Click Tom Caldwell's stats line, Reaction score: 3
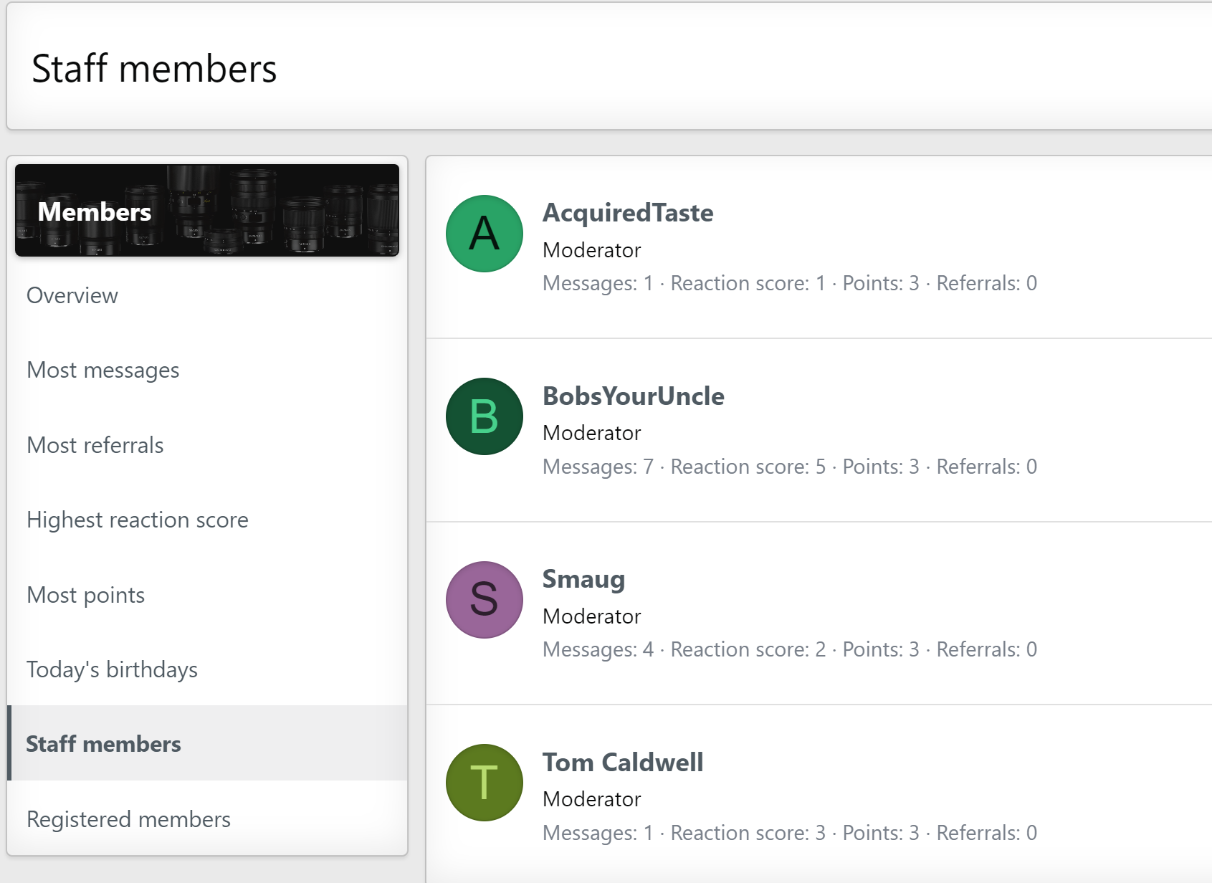 pyautogui.click(x=790, y=834)
